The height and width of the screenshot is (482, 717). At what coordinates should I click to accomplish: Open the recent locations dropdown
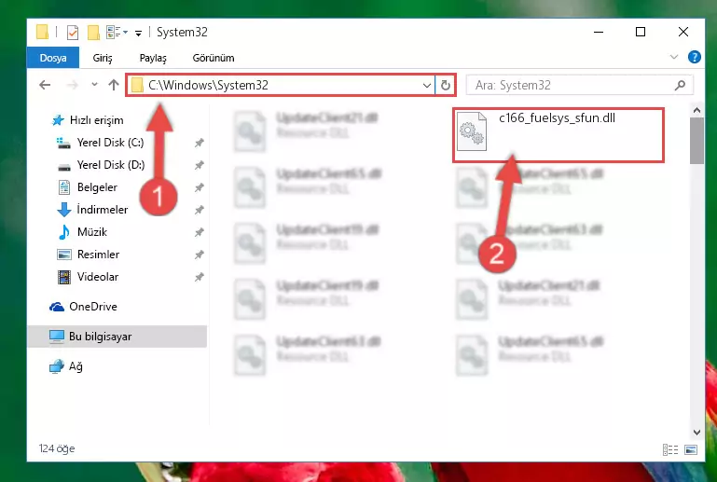pos(94,85)
